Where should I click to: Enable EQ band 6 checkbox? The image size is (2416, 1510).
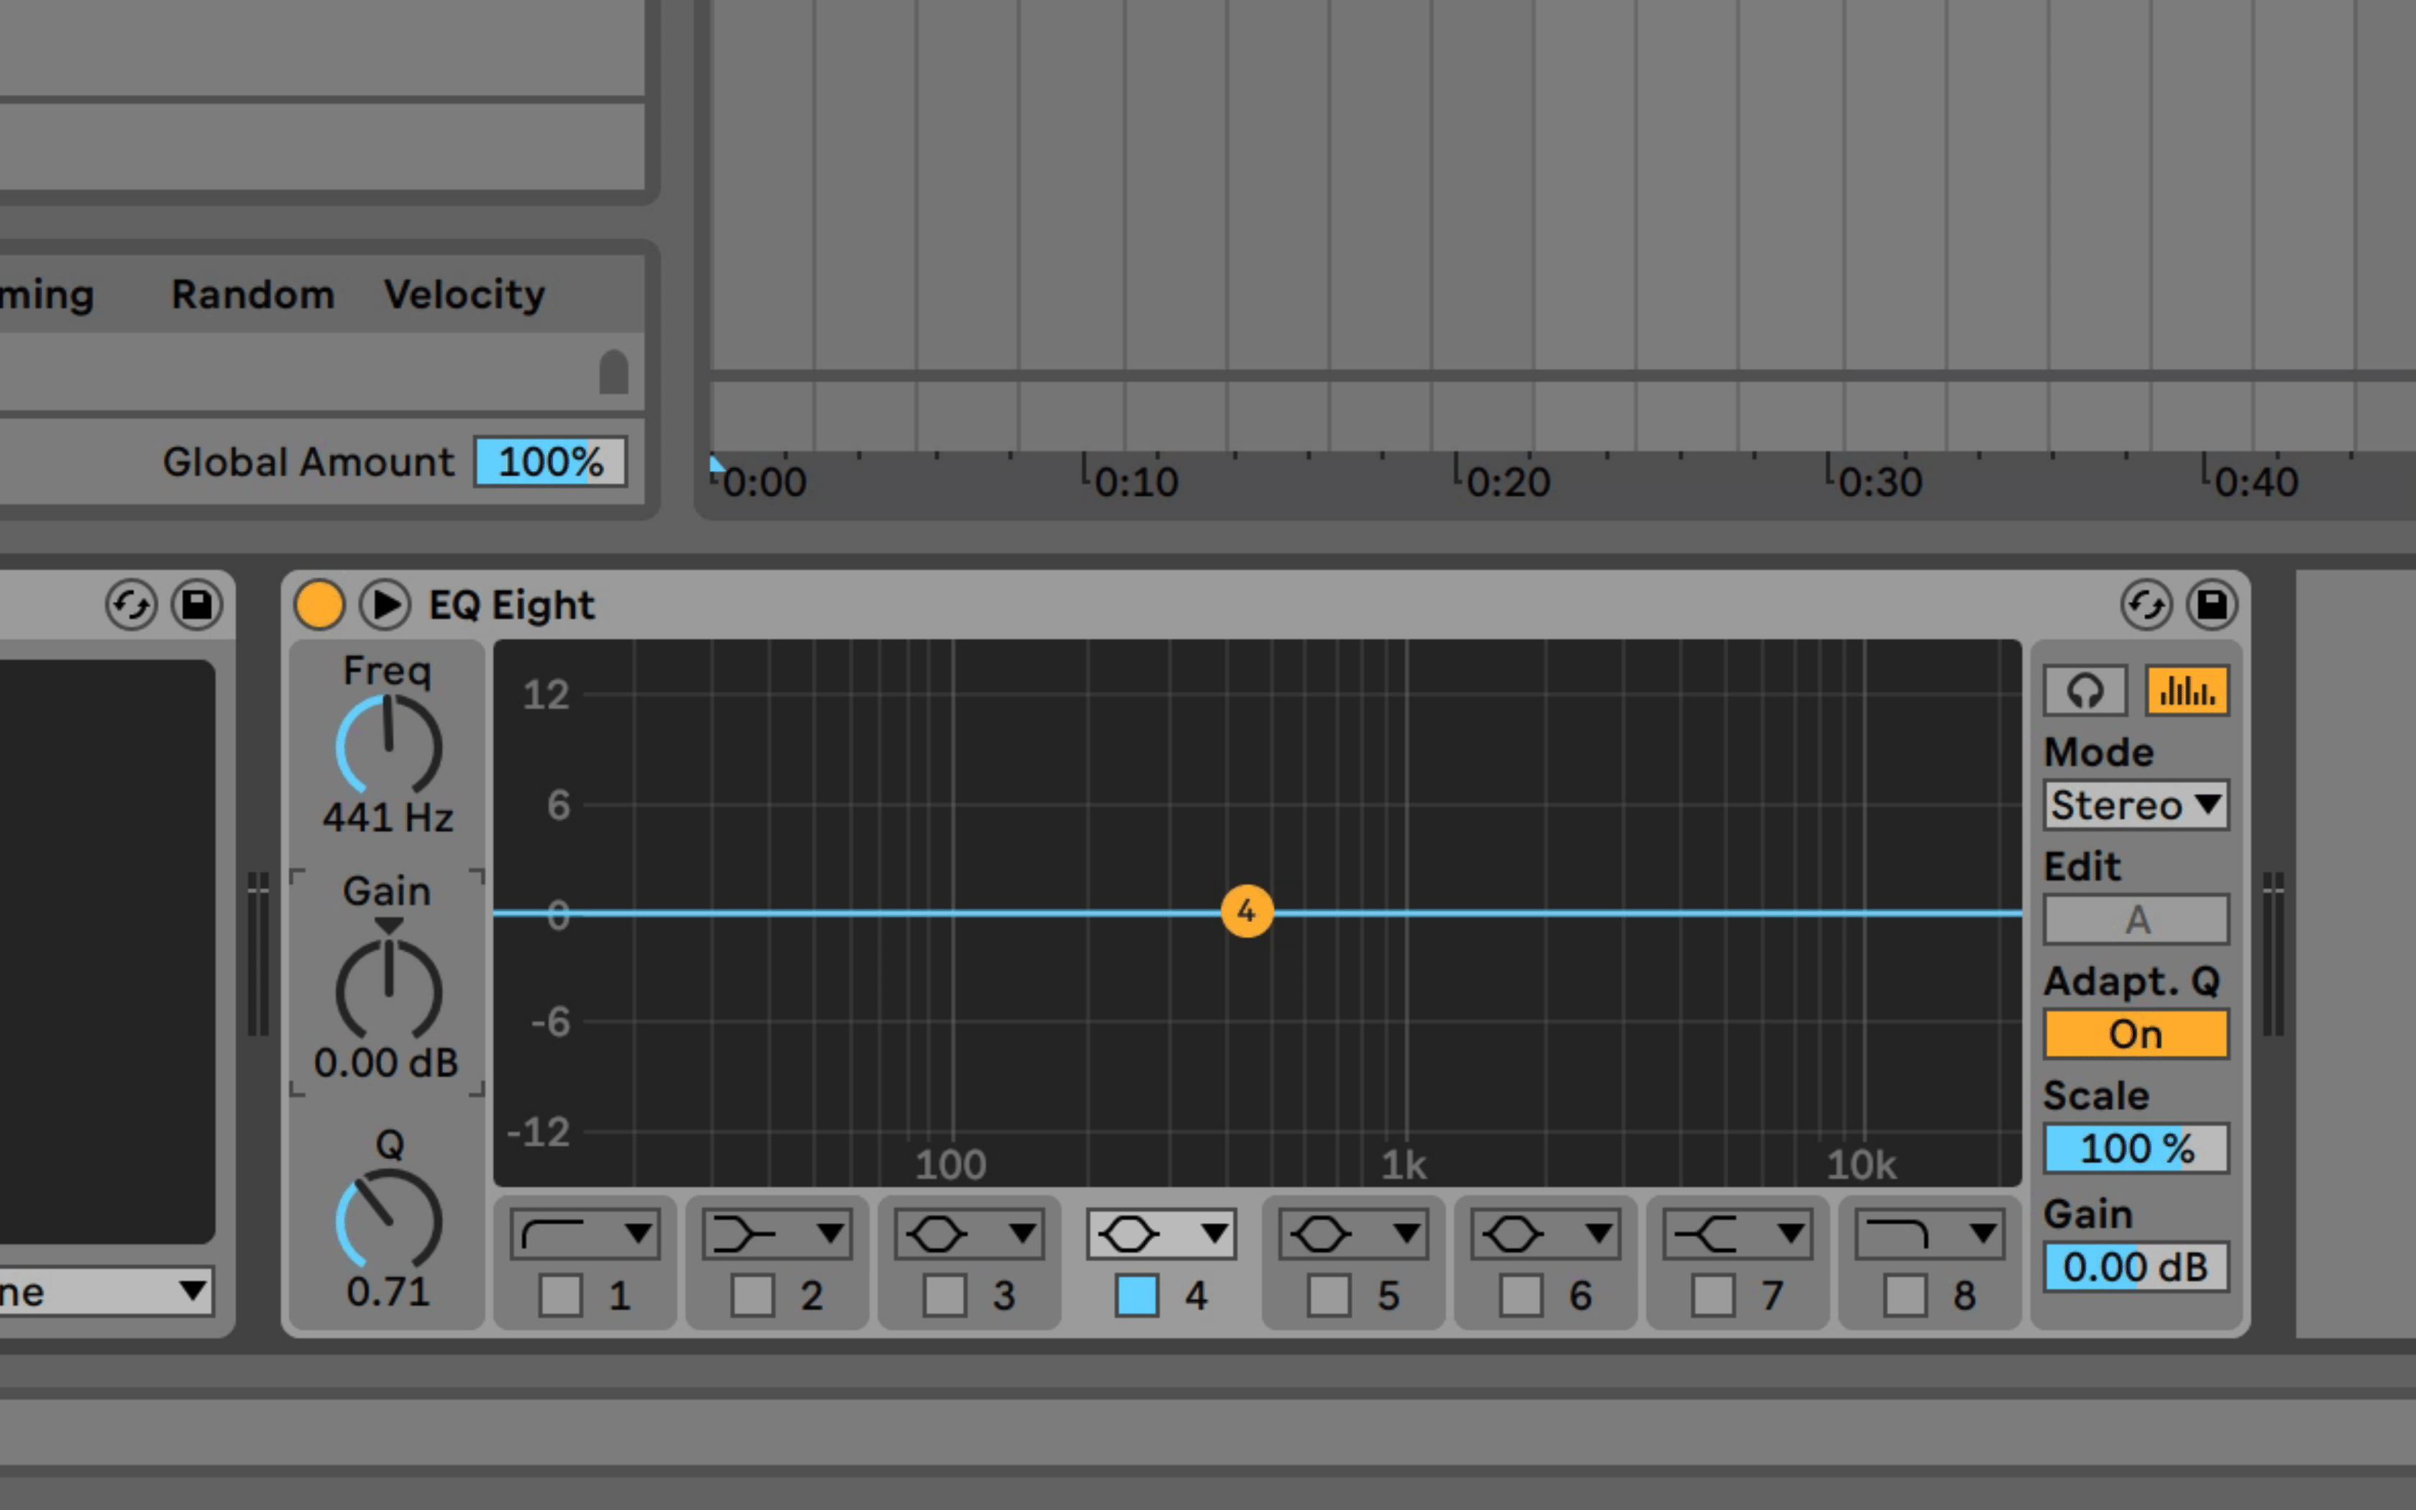(x=1522, y=1295)
